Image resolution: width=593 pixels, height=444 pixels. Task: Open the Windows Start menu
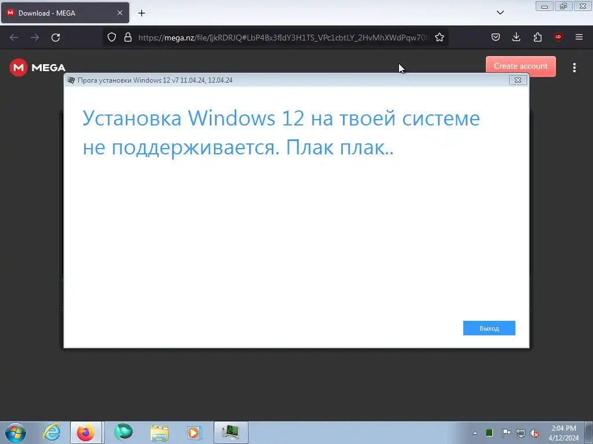(16, 432)
